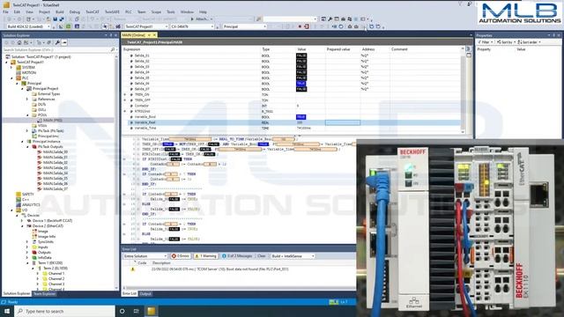Select Term 1 (EK1200) tree item
Viewport: 564px width, 317px height.
tap(50, 263)
